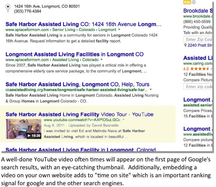This screenshot has width=216, height=187.
Task: Open the Longmont ad from assisted.senior site
Action: tap(198, 100)
